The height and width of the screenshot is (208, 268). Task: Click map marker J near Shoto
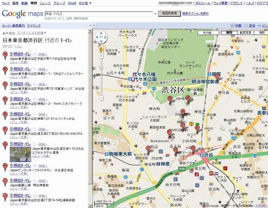(x=148, y=150)
